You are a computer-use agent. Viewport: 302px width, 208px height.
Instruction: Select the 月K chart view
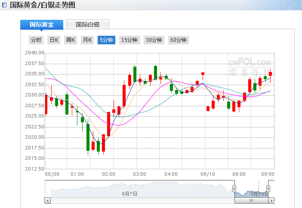(x=87, y=40)
